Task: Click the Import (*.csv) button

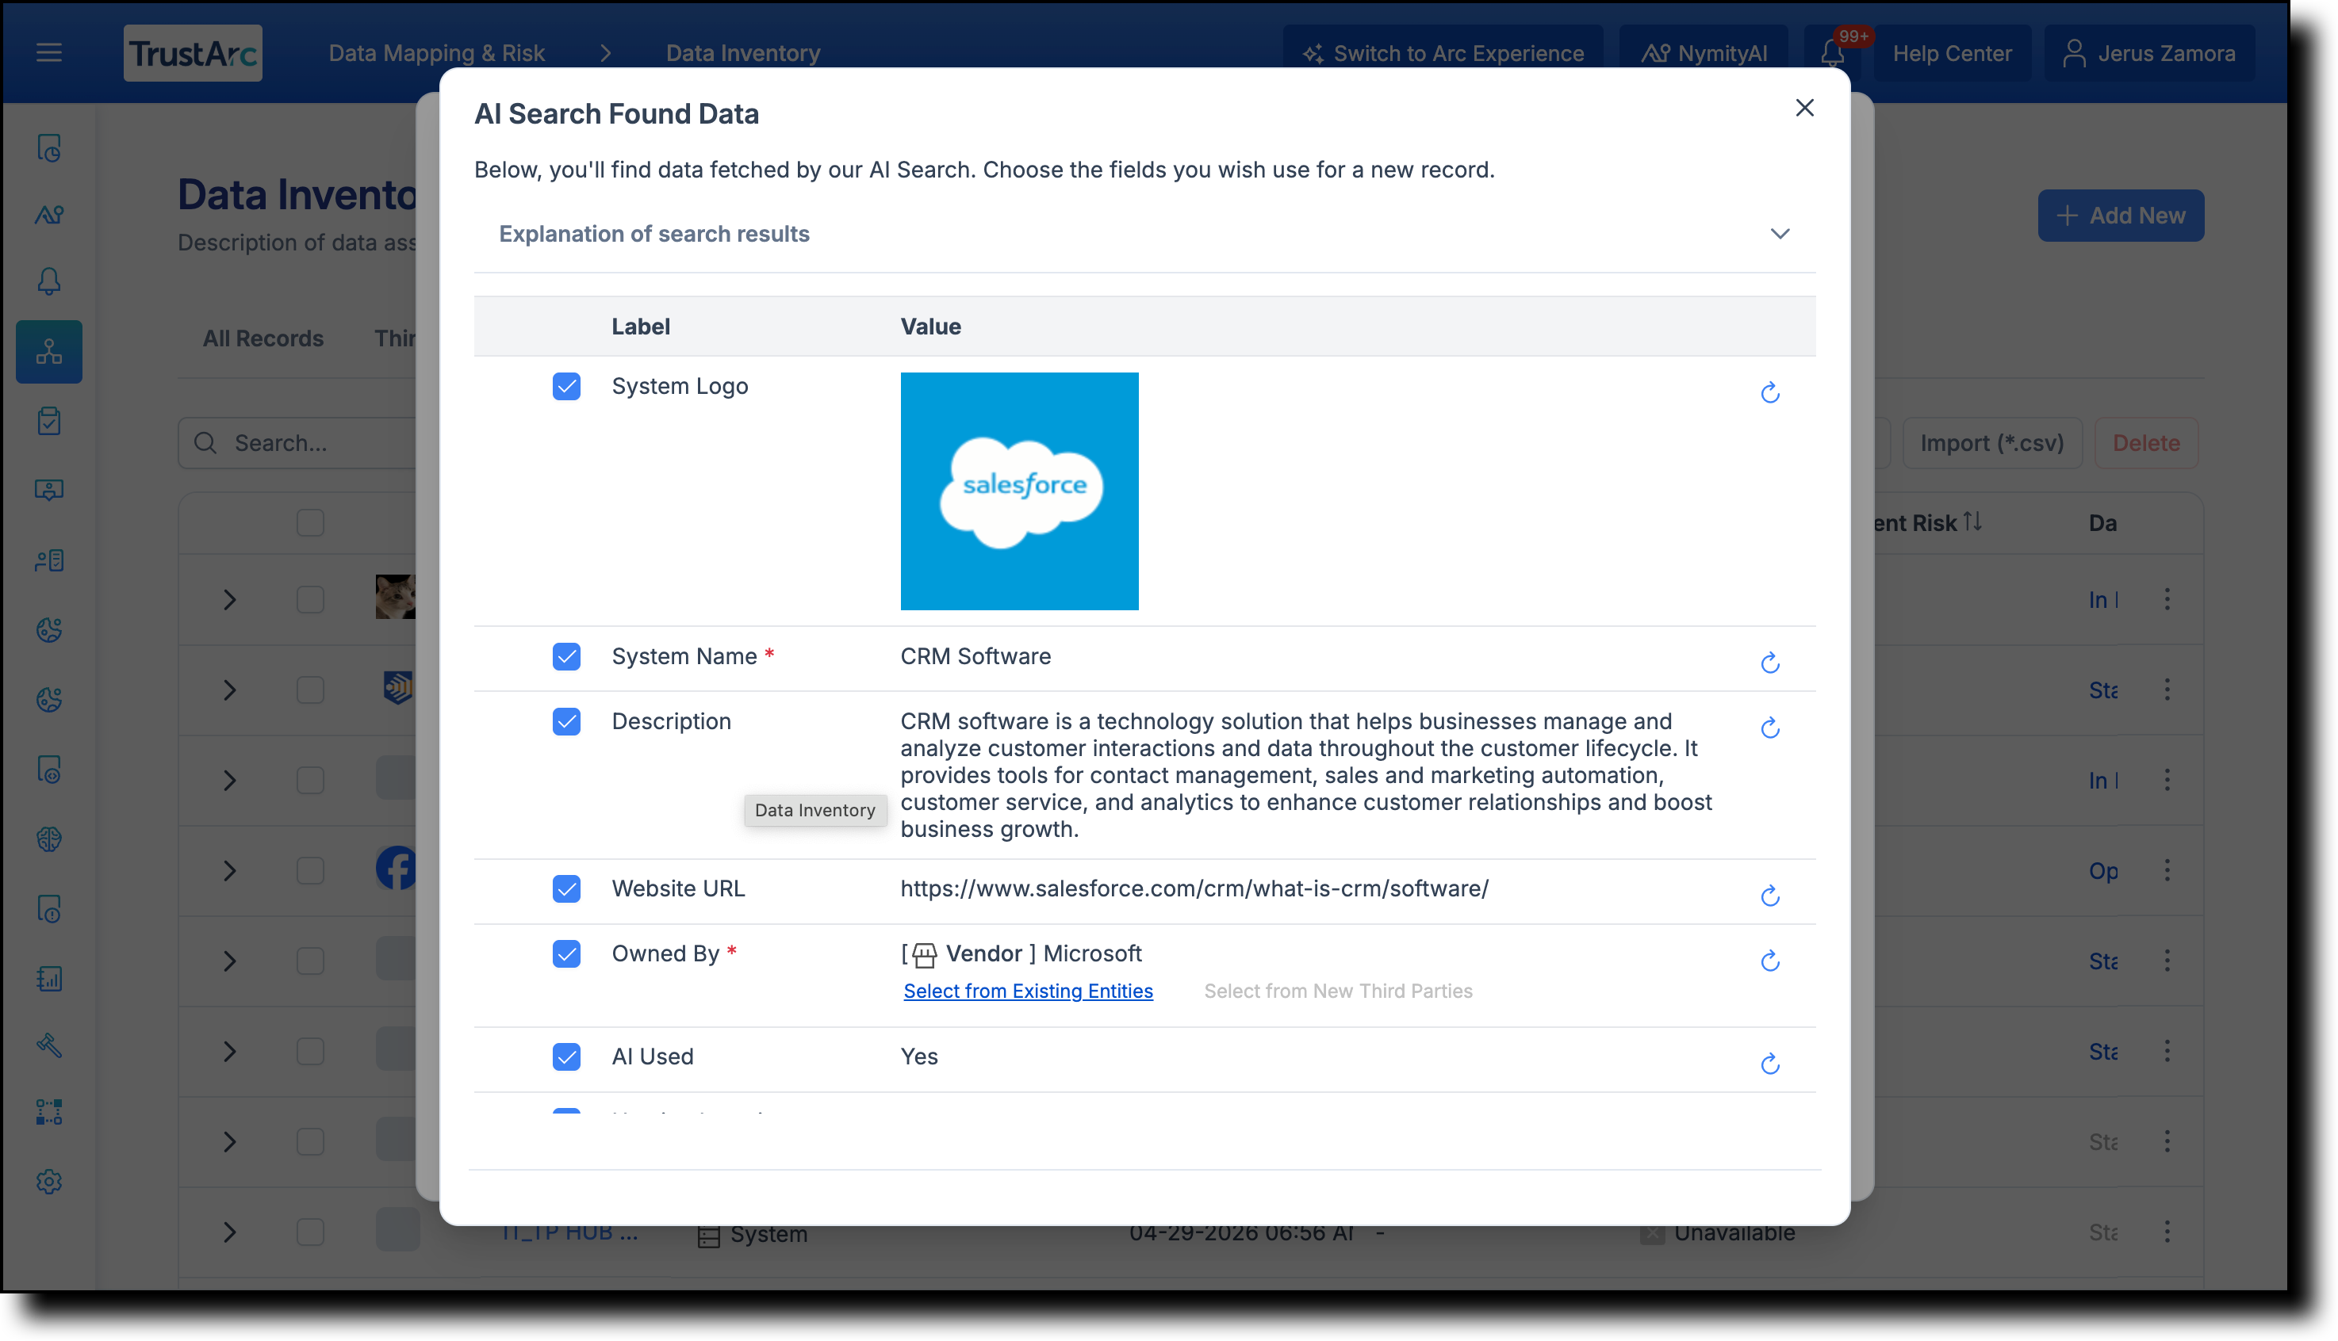Action: 1992,443
